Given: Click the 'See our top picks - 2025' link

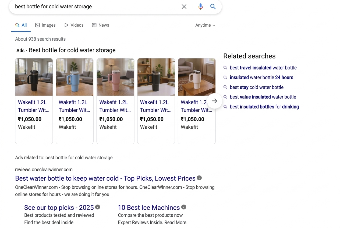Looking at the screenshot, I should pyautogui.click(x=59, y=208).
